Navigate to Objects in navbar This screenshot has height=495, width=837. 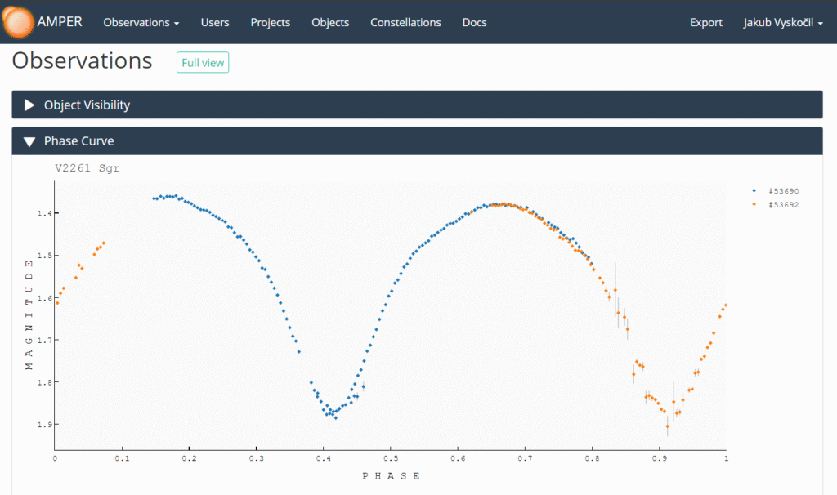coord(330,22)
